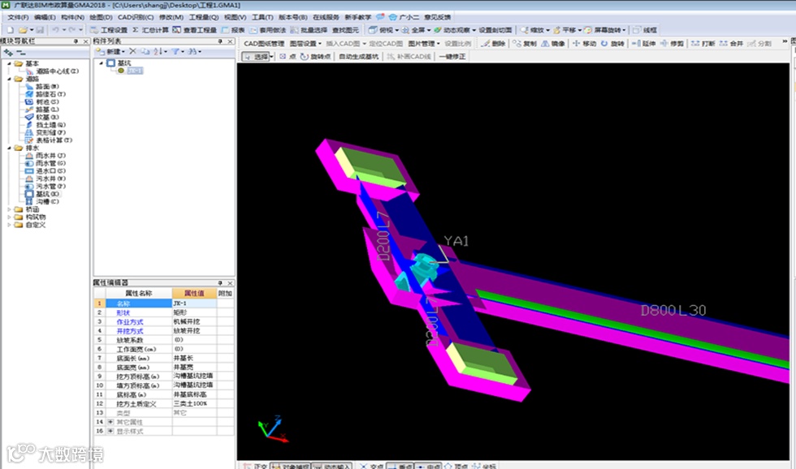The height and width of the screenshot is (469, 796).
Task: Pin the 模块导航栏 panel
Action: tap(76, 41)
